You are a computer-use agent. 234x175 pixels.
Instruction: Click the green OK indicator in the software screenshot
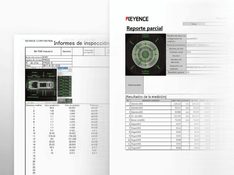pyautogui.click(x=69, y=100)
